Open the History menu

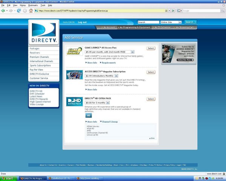[23, 5]
